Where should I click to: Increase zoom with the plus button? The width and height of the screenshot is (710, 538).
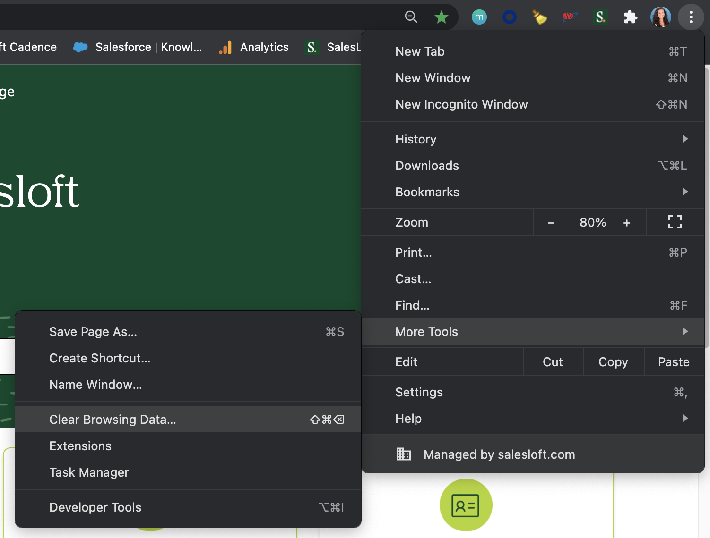(627, 223)
